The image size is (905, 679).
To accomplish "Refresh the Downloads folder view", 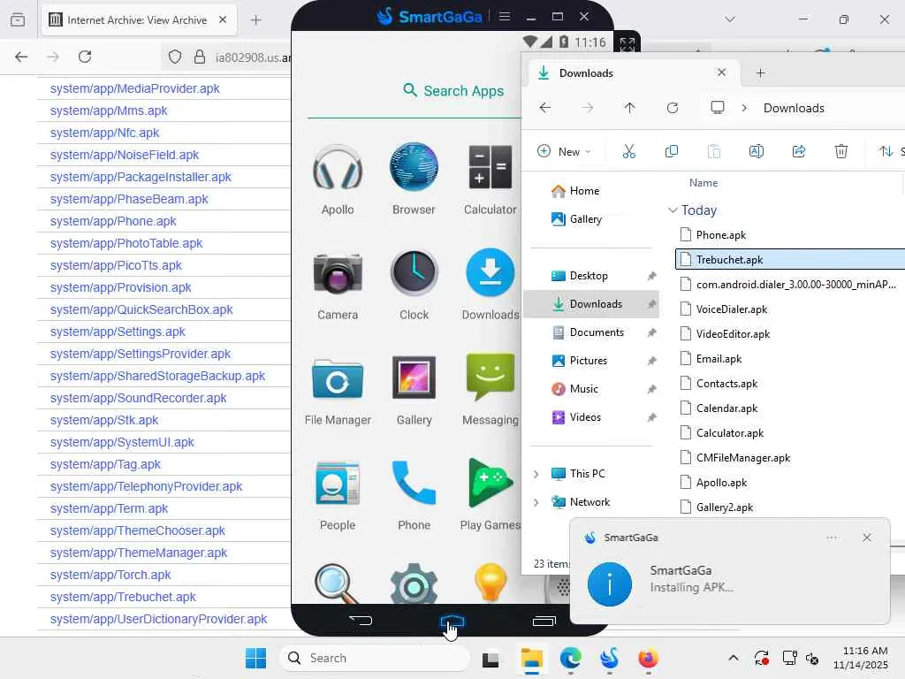I will point(673,108).
